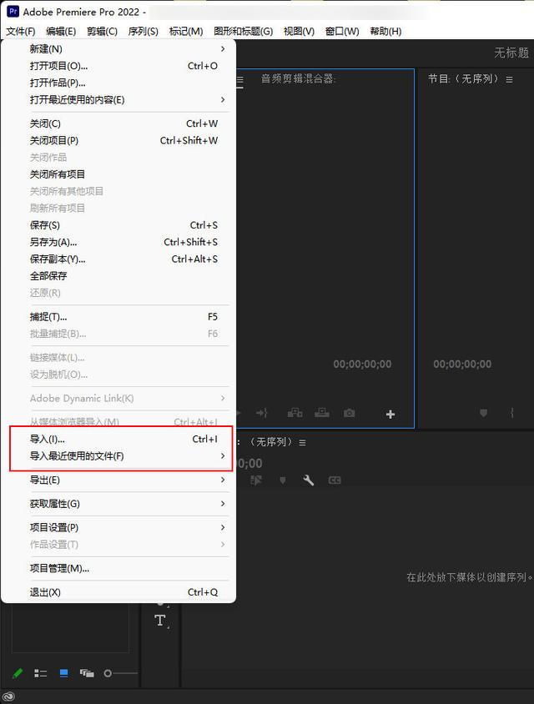The height and width of the screenshot is (704, 534).
Task: Click the Go to Out point icon
Action: click(262, 413)
